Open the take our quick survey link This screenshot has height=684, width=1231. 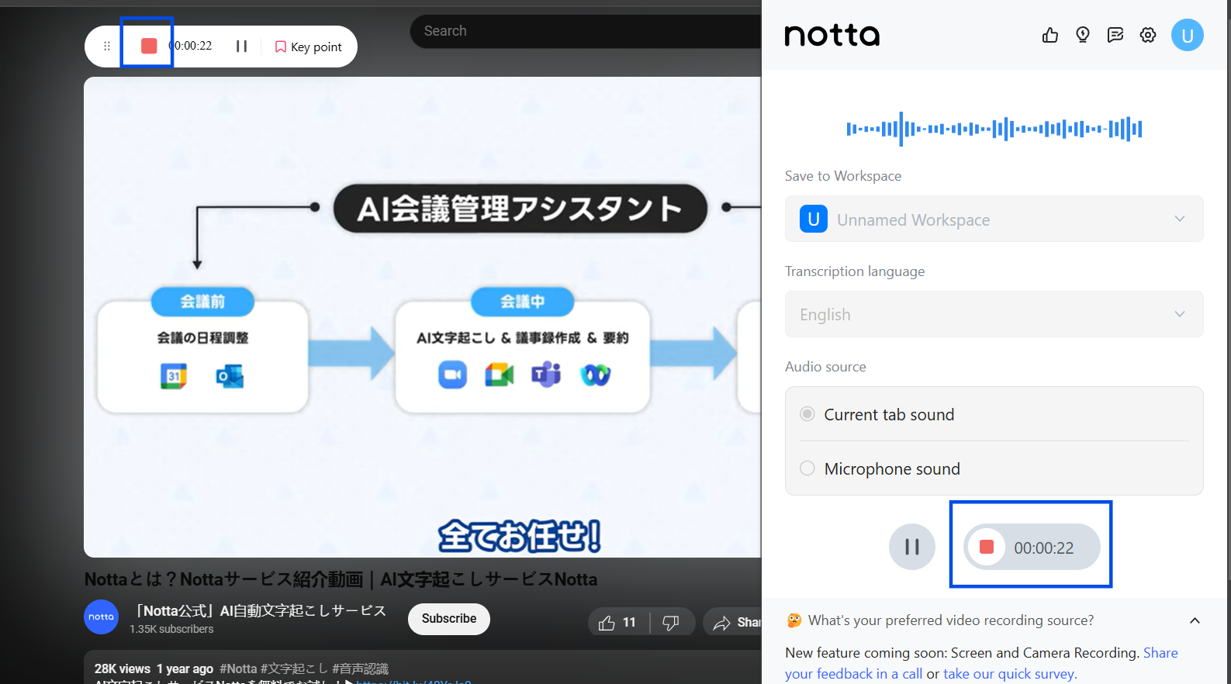coord(1009,674)
